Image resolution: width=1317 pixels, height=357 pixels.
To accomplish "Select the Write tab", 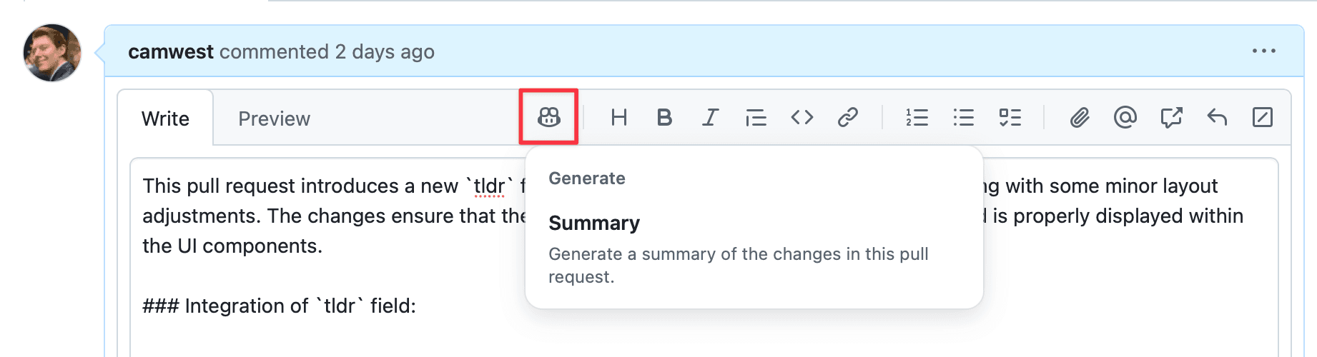I will 165,119.
